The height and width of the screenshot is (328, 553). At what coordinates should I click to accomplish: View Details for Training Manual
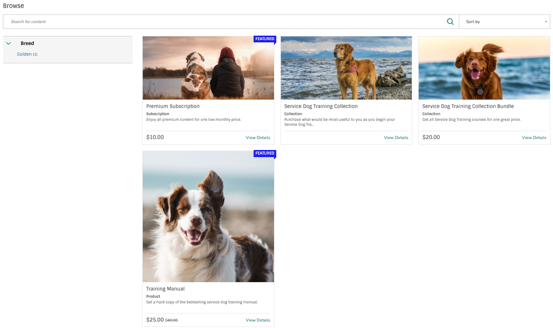[258, 319]
